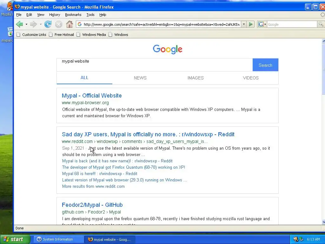Go back with the green Back arrow
The height and width of the screenshot is (244, 325).
(19, 24)
